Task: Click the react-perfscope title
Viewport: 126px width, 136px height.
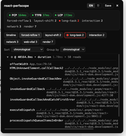Action: tap(16, 6)
